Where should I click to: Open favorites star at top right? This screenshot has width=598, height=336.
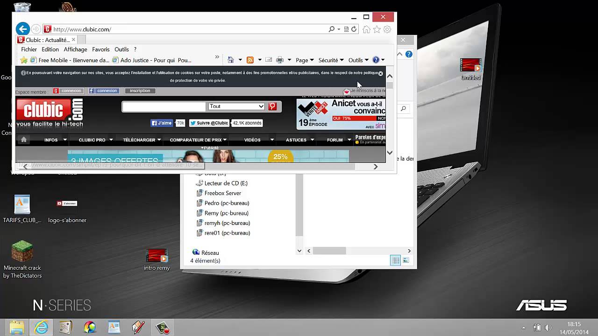[377, 29]
